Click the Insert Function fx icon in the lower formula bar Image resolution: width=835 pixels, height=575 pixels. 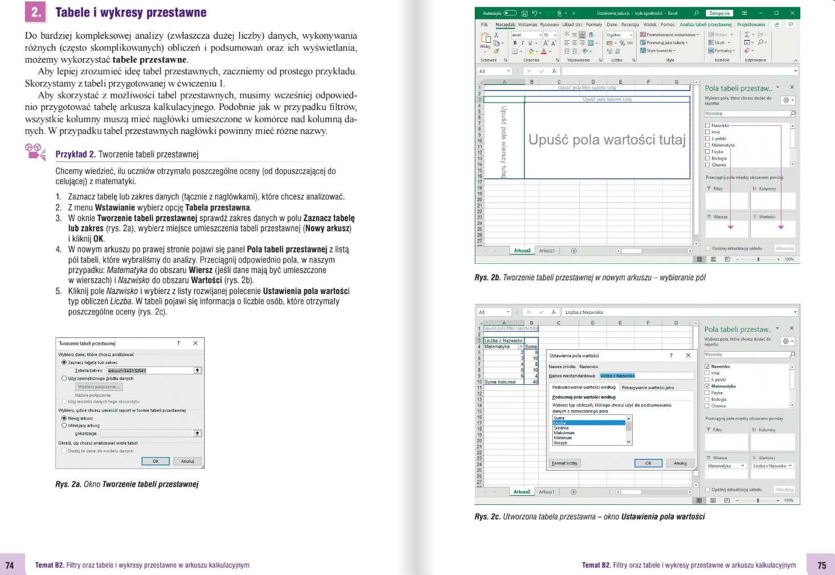point(553,312)
